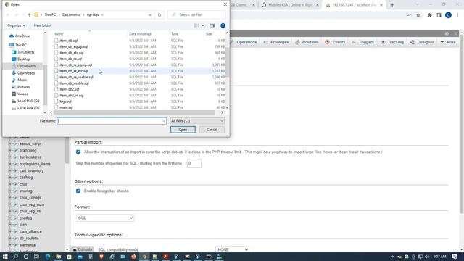Screen dimensions: 464x261
Task: Launch Microsoft Edge from taskbar
Action: click(x=48, y=257)
